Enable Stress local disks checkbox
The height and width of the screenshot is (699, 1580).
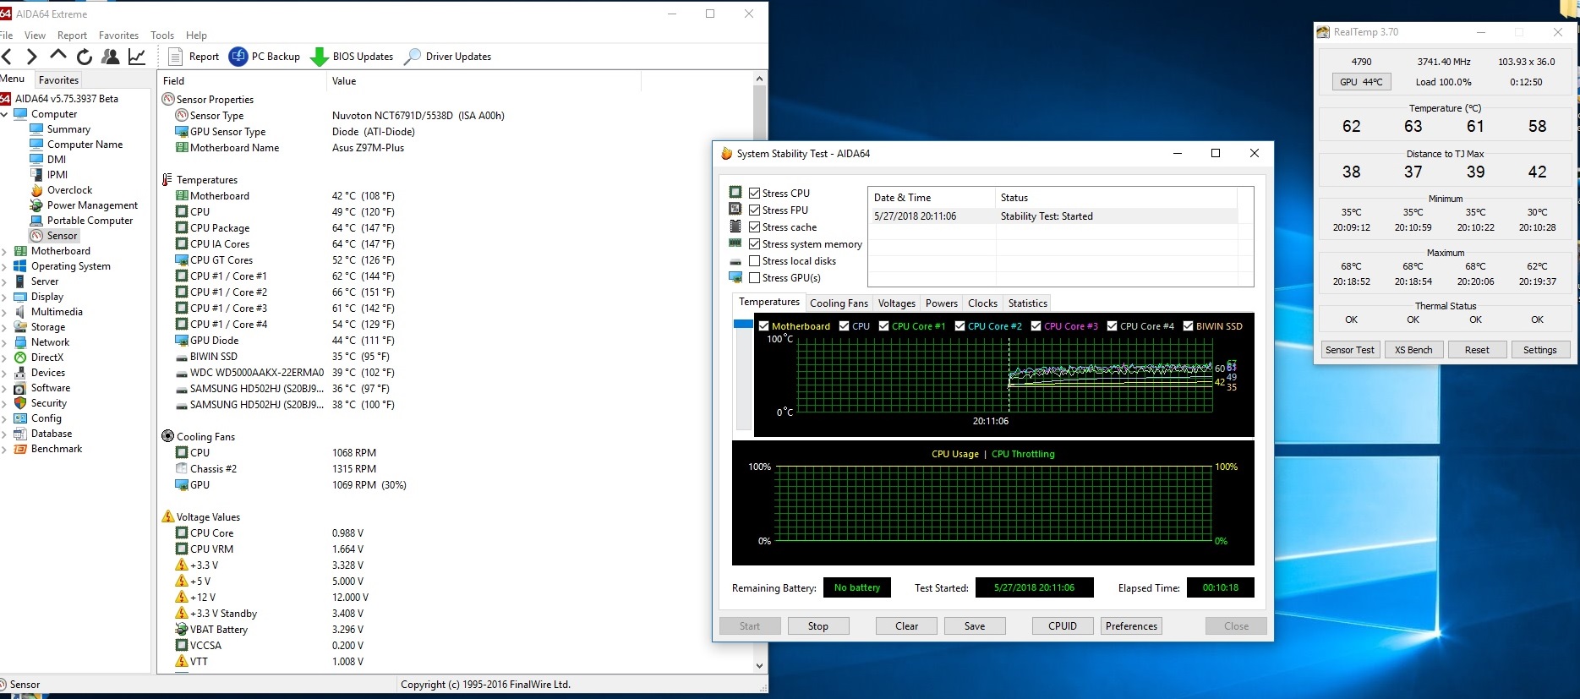[754, 261]
